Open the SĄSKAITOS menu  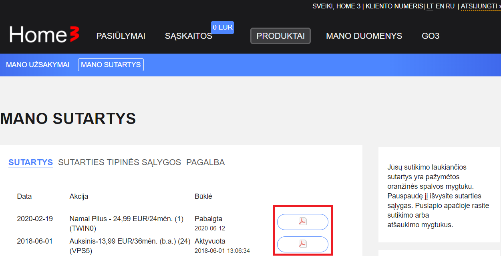click(x=189, y=36)
